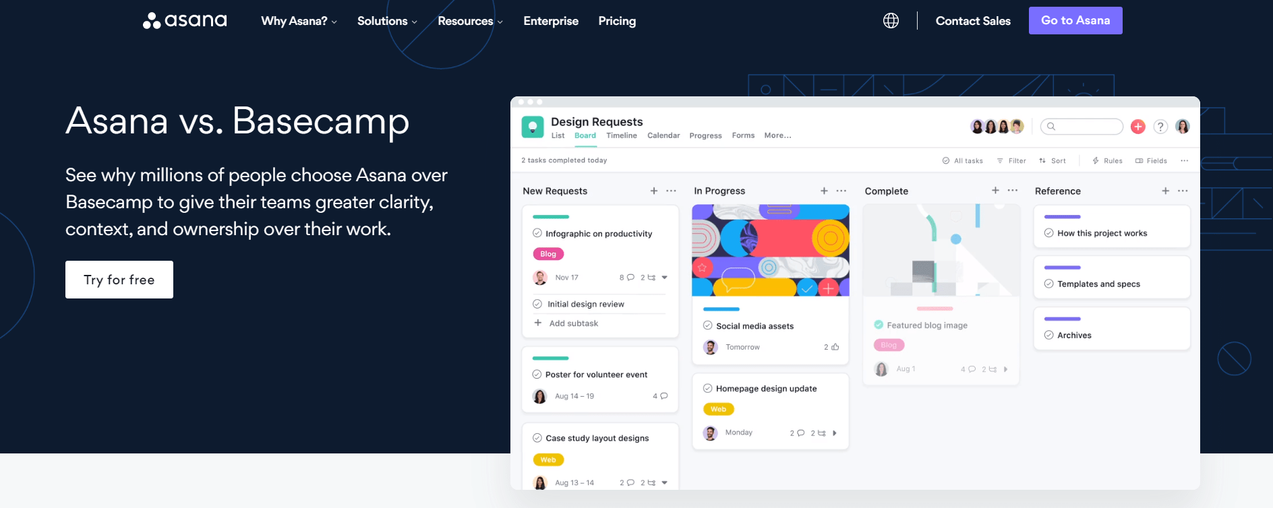This screenshot has width=1273, height=508.
Task: Collapse subtasks on Infographic card
Action: (x=665, y=277)
